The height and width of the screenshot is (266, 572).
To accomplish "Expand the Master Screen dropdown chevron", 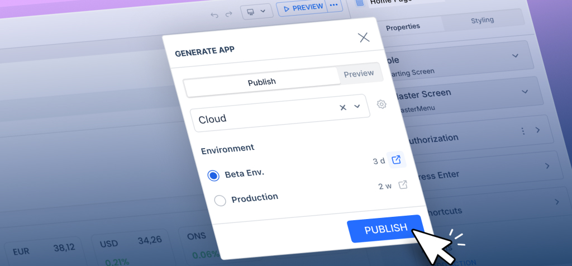I will [525, 92].
